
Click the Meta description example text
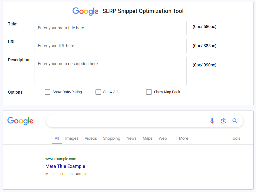pyautogui.click(x=68, y=174)
